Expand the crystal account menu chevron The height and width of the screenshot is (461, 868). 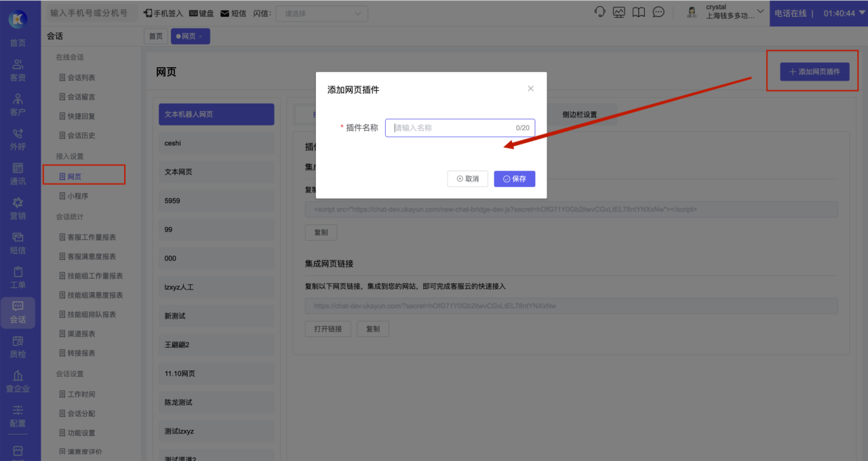760,12
